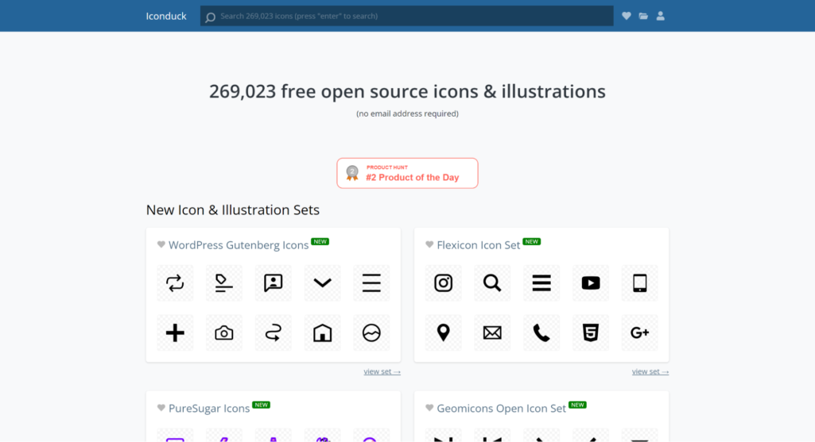
Task: Click the map location pin icon
Action: click(x=443, y=332)
